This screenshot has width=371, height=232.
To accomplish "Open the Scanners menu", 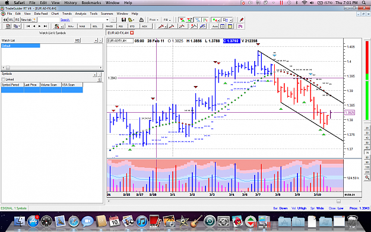I will click(x=107, y=14).
